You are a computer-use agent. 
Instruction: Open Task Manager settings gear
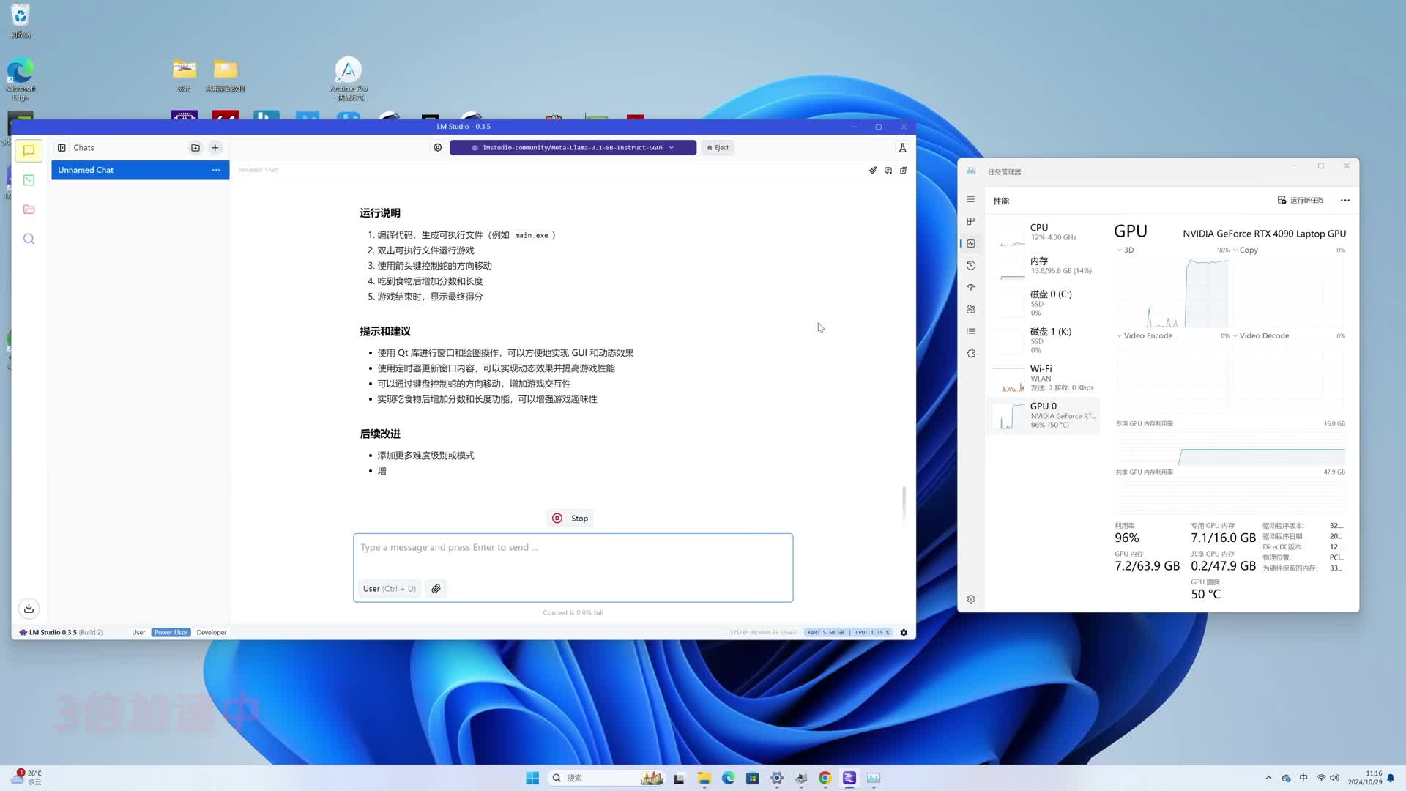(x=971, y=599)
